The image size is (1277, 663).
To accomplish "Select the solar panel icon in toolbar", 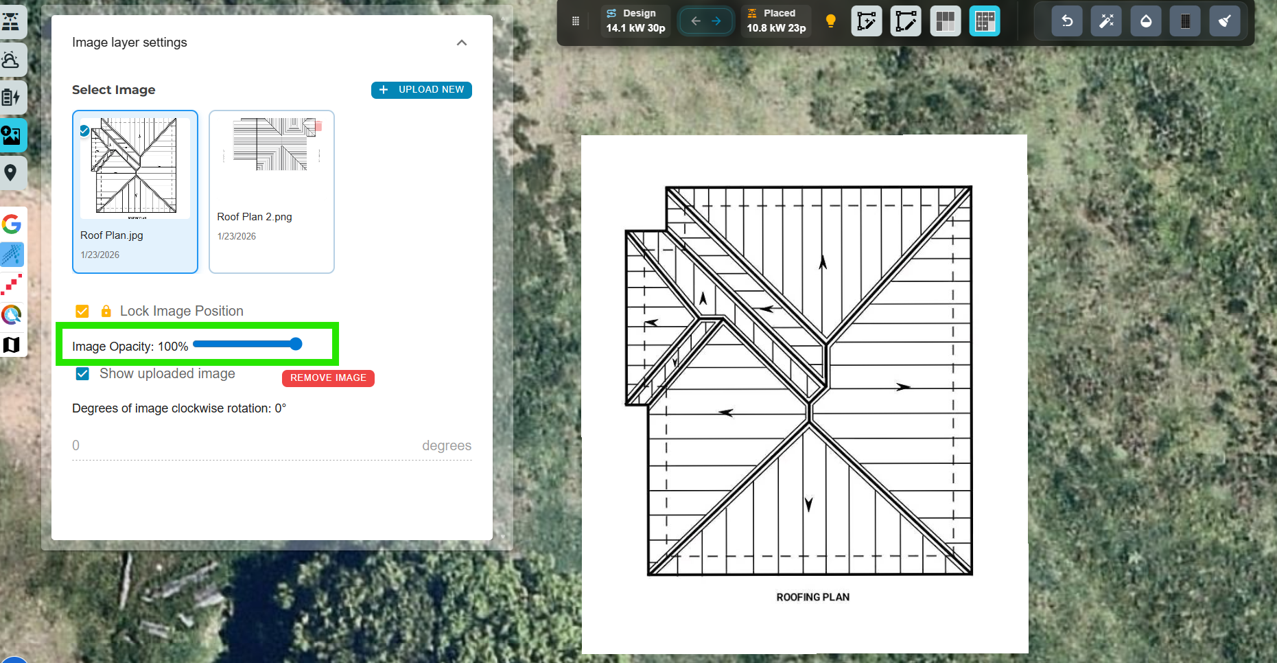I will click(x=1185, y=21).
